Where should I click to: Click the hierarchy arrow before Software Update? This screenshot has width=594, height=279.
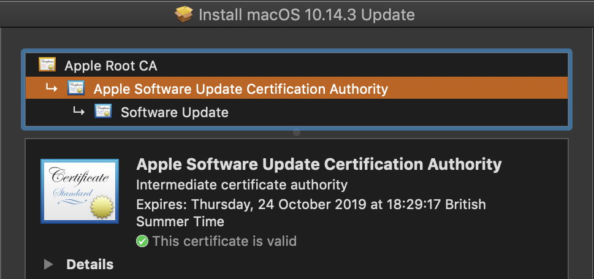coord(78,112)
